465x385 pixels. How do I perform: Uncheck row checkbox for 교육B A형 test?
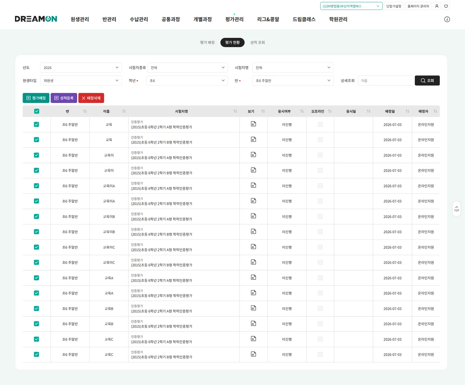point(37,309)
